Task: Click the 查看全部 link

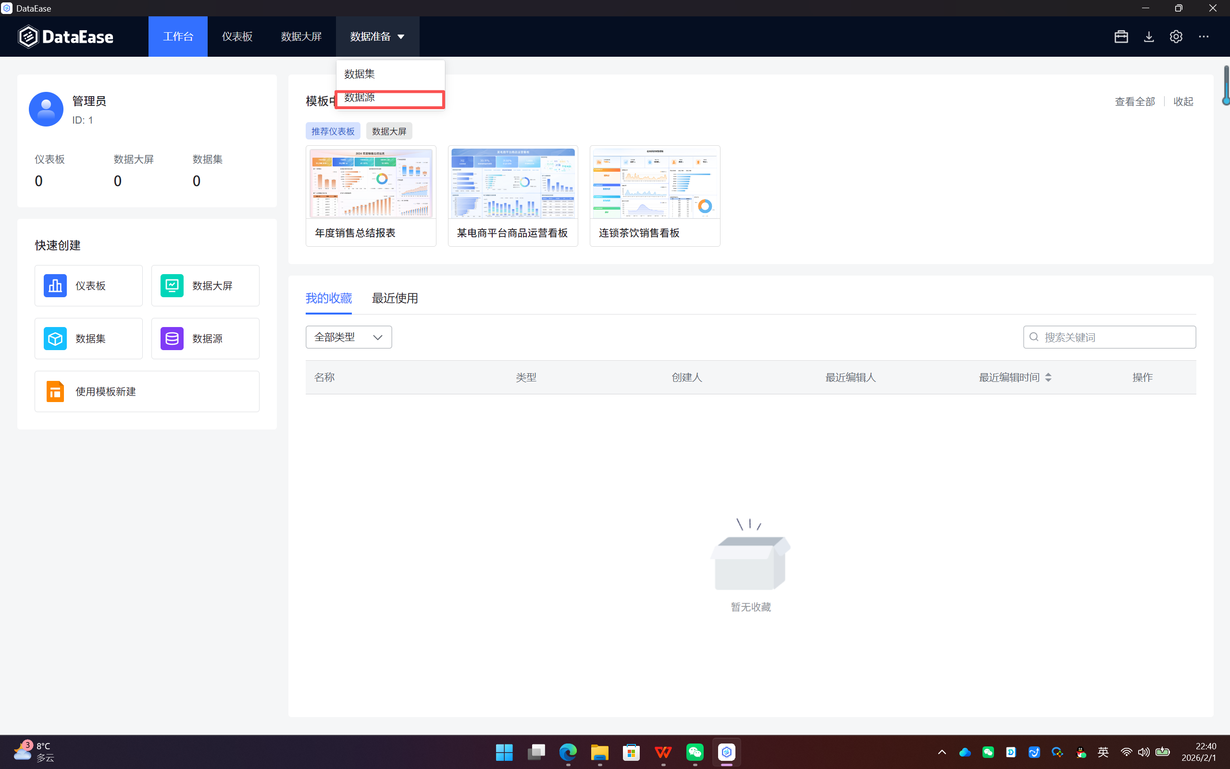Action: [1134, 101]
